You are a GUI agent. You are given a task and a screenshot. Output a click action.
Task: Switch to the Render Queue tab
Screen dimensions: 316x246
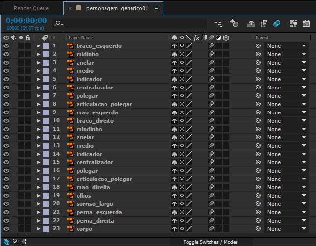pyautogui.click(x=31, y=8)
